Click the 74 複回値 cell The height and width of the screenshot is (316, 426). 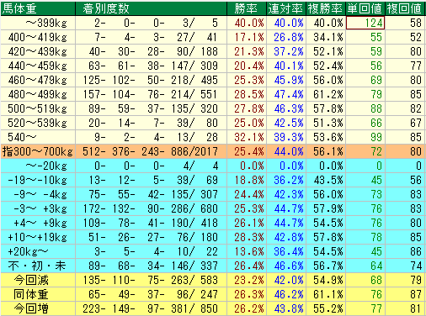(x=405, y=266)
